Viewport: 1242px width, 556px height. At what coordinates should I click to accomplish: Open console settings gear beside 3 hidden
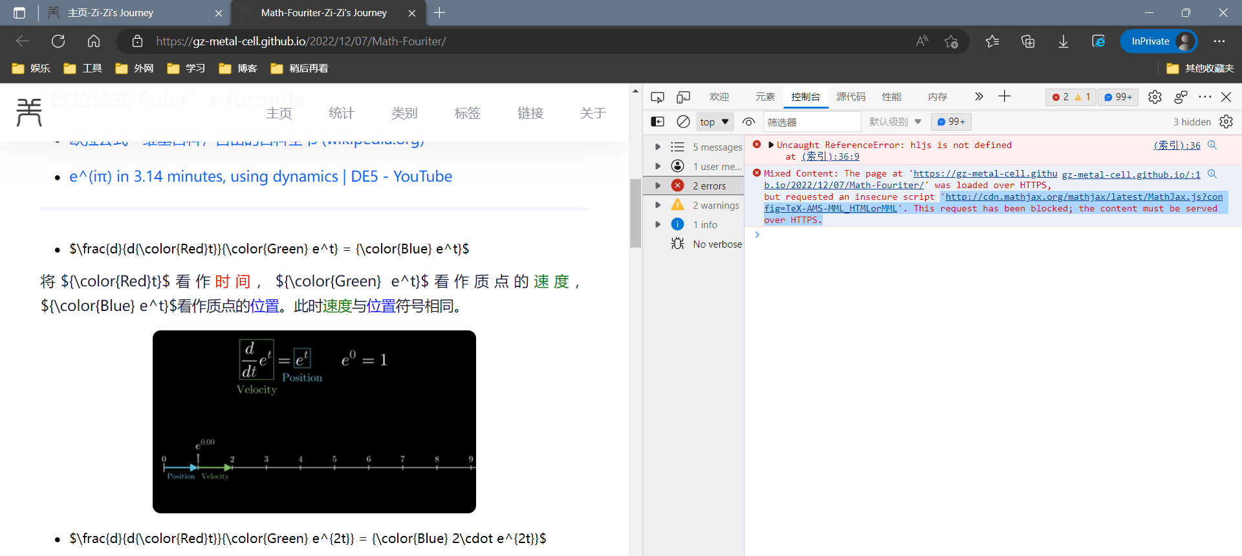[x=1226, y=122]
